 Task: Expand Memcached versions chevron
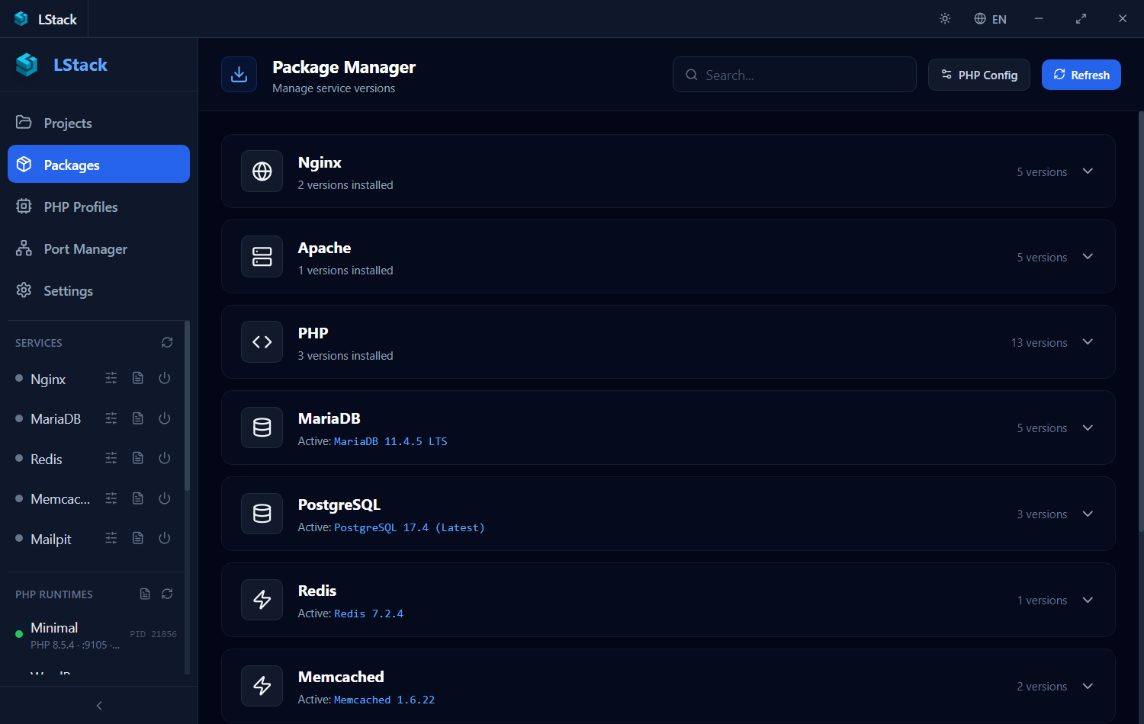[x=1088, y=686]
